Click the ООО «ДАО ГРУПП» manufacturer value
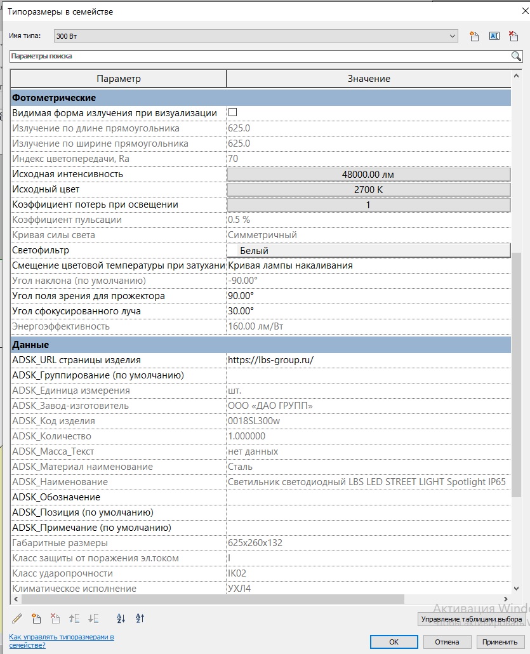Viewport: 530px width, 654px height. [x=270, y=406]
